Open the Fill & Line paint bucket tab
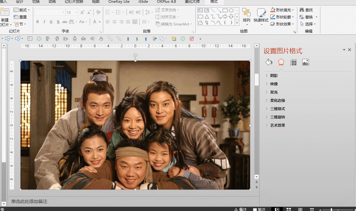Viewport: 356px width, 211px height. (x=269, y=62)
